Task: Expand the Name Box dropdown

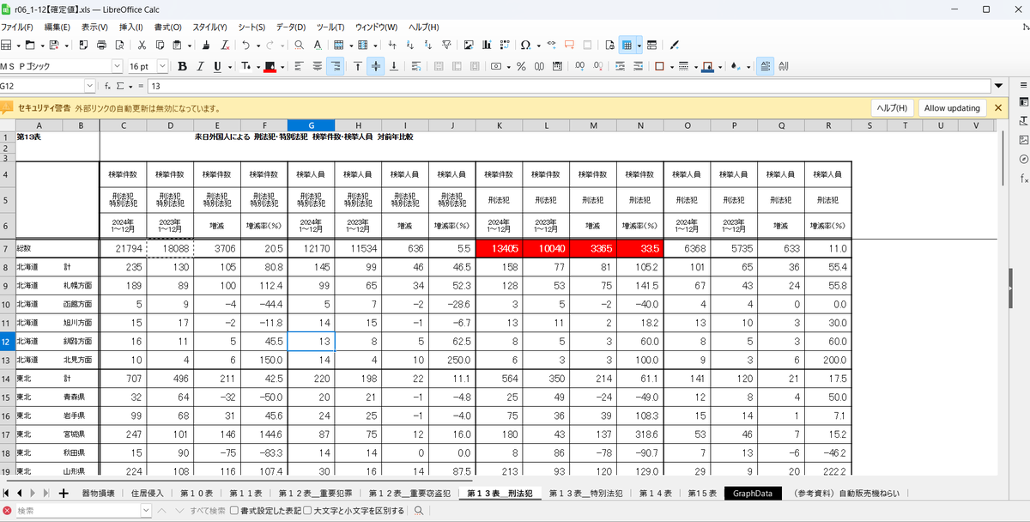Action: tap(90, 86)
